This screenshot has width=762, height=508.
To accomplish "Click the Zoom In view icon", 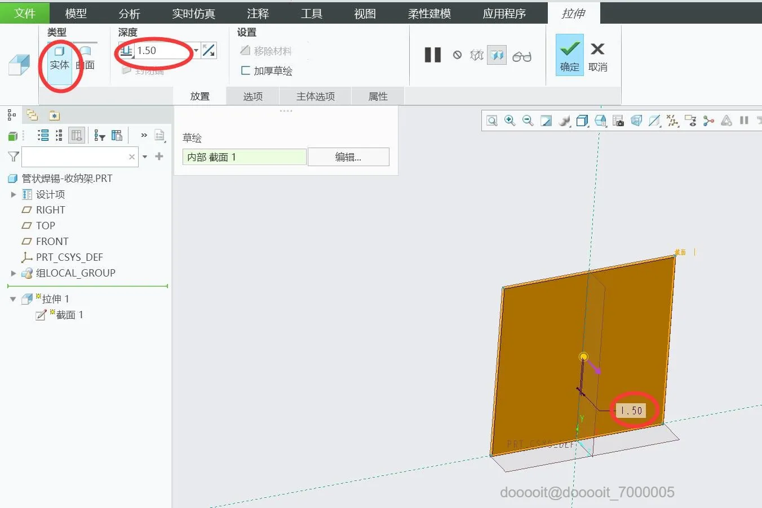I will click(510, 121).
